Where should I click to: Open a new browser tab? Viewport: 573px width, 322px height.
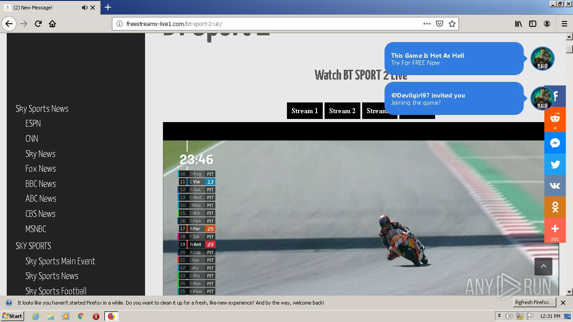coord(108,7)
